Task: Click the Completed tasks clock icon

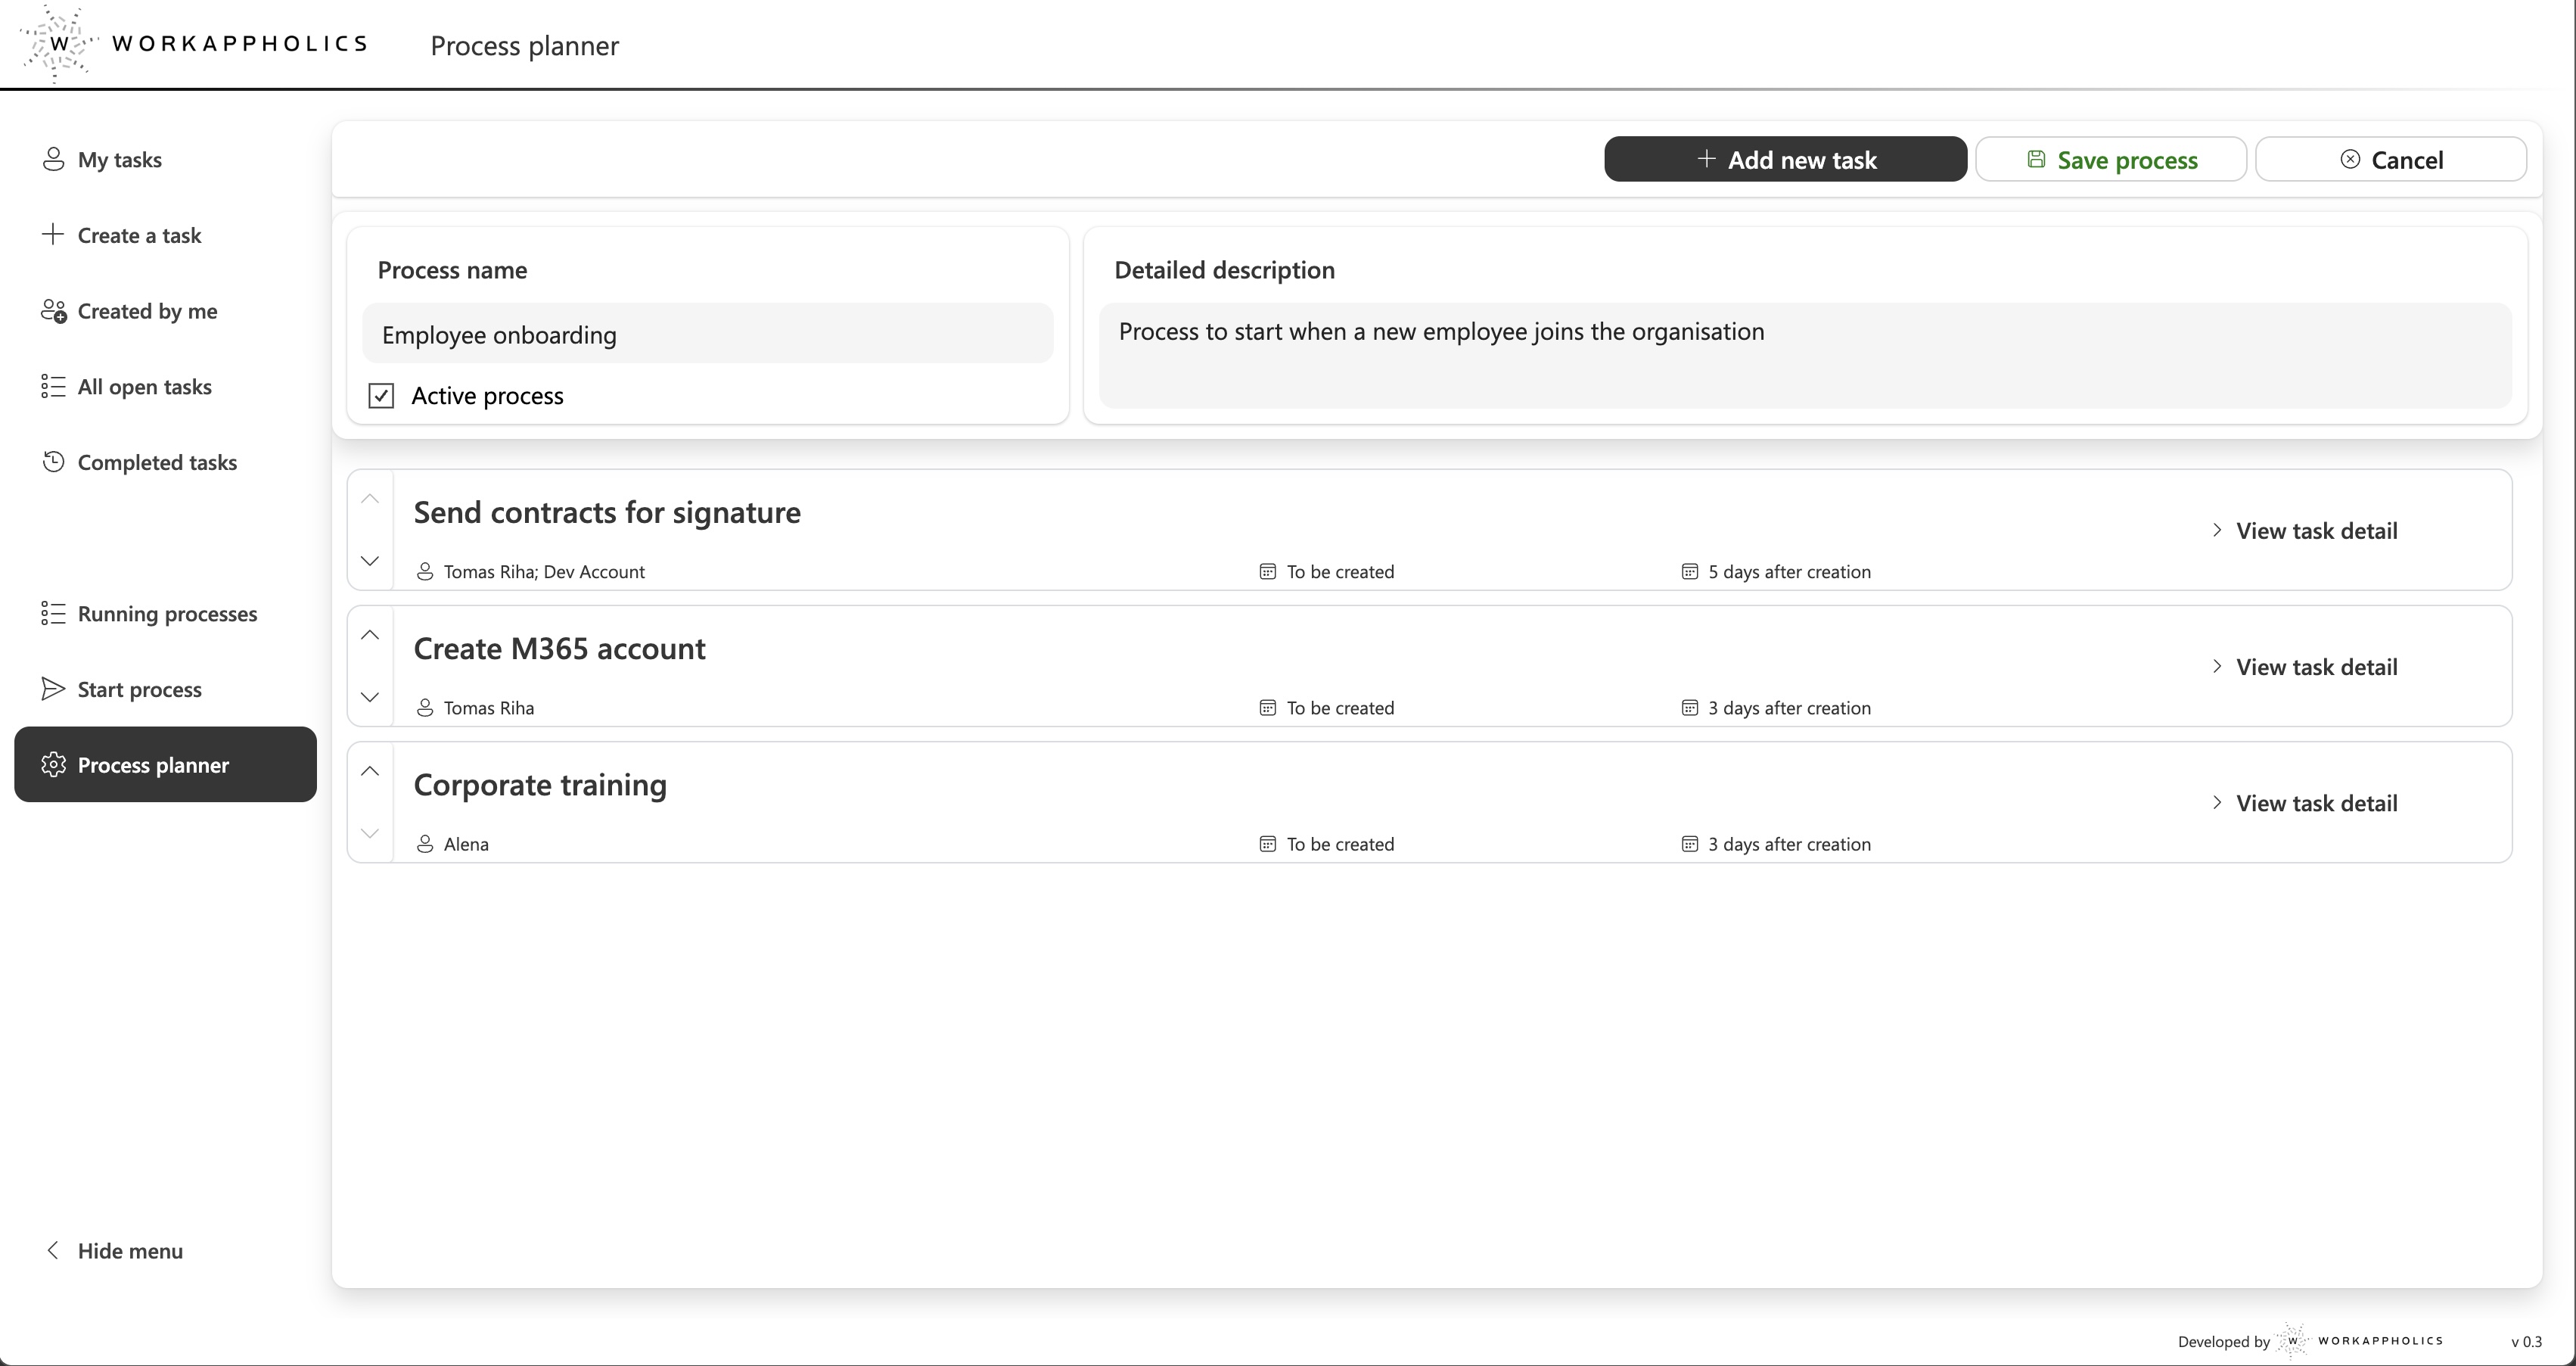Action: pyautogui.click(x=52, y=461)
